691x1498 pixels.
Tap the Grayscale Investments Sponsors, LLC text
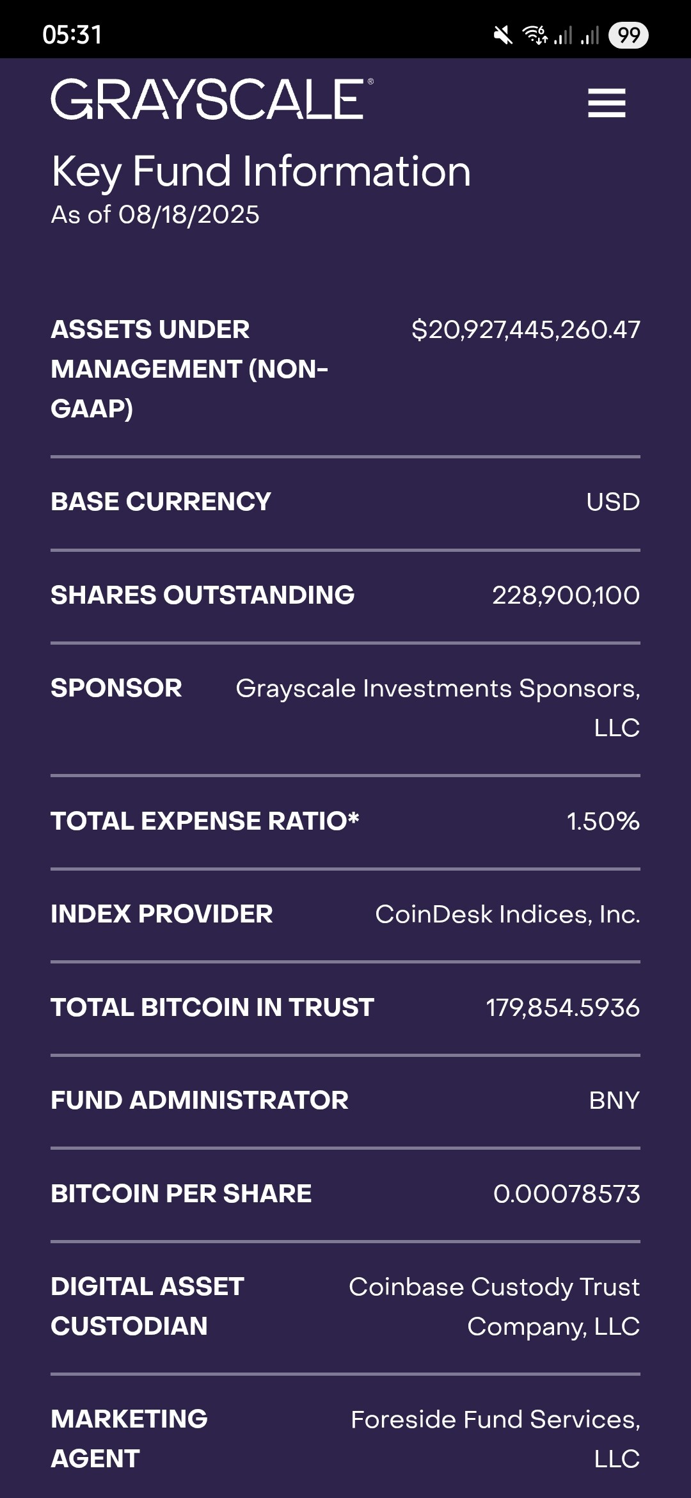point(438,707)
